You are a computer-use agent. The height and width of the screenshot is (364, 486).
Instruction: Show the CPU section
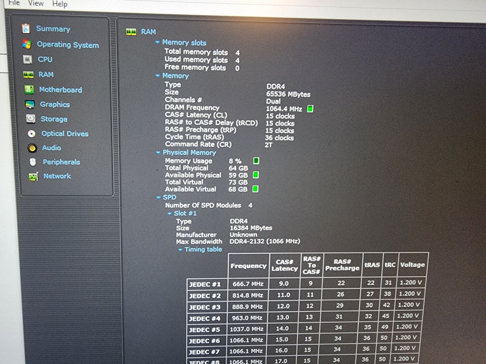coord(45,59)
